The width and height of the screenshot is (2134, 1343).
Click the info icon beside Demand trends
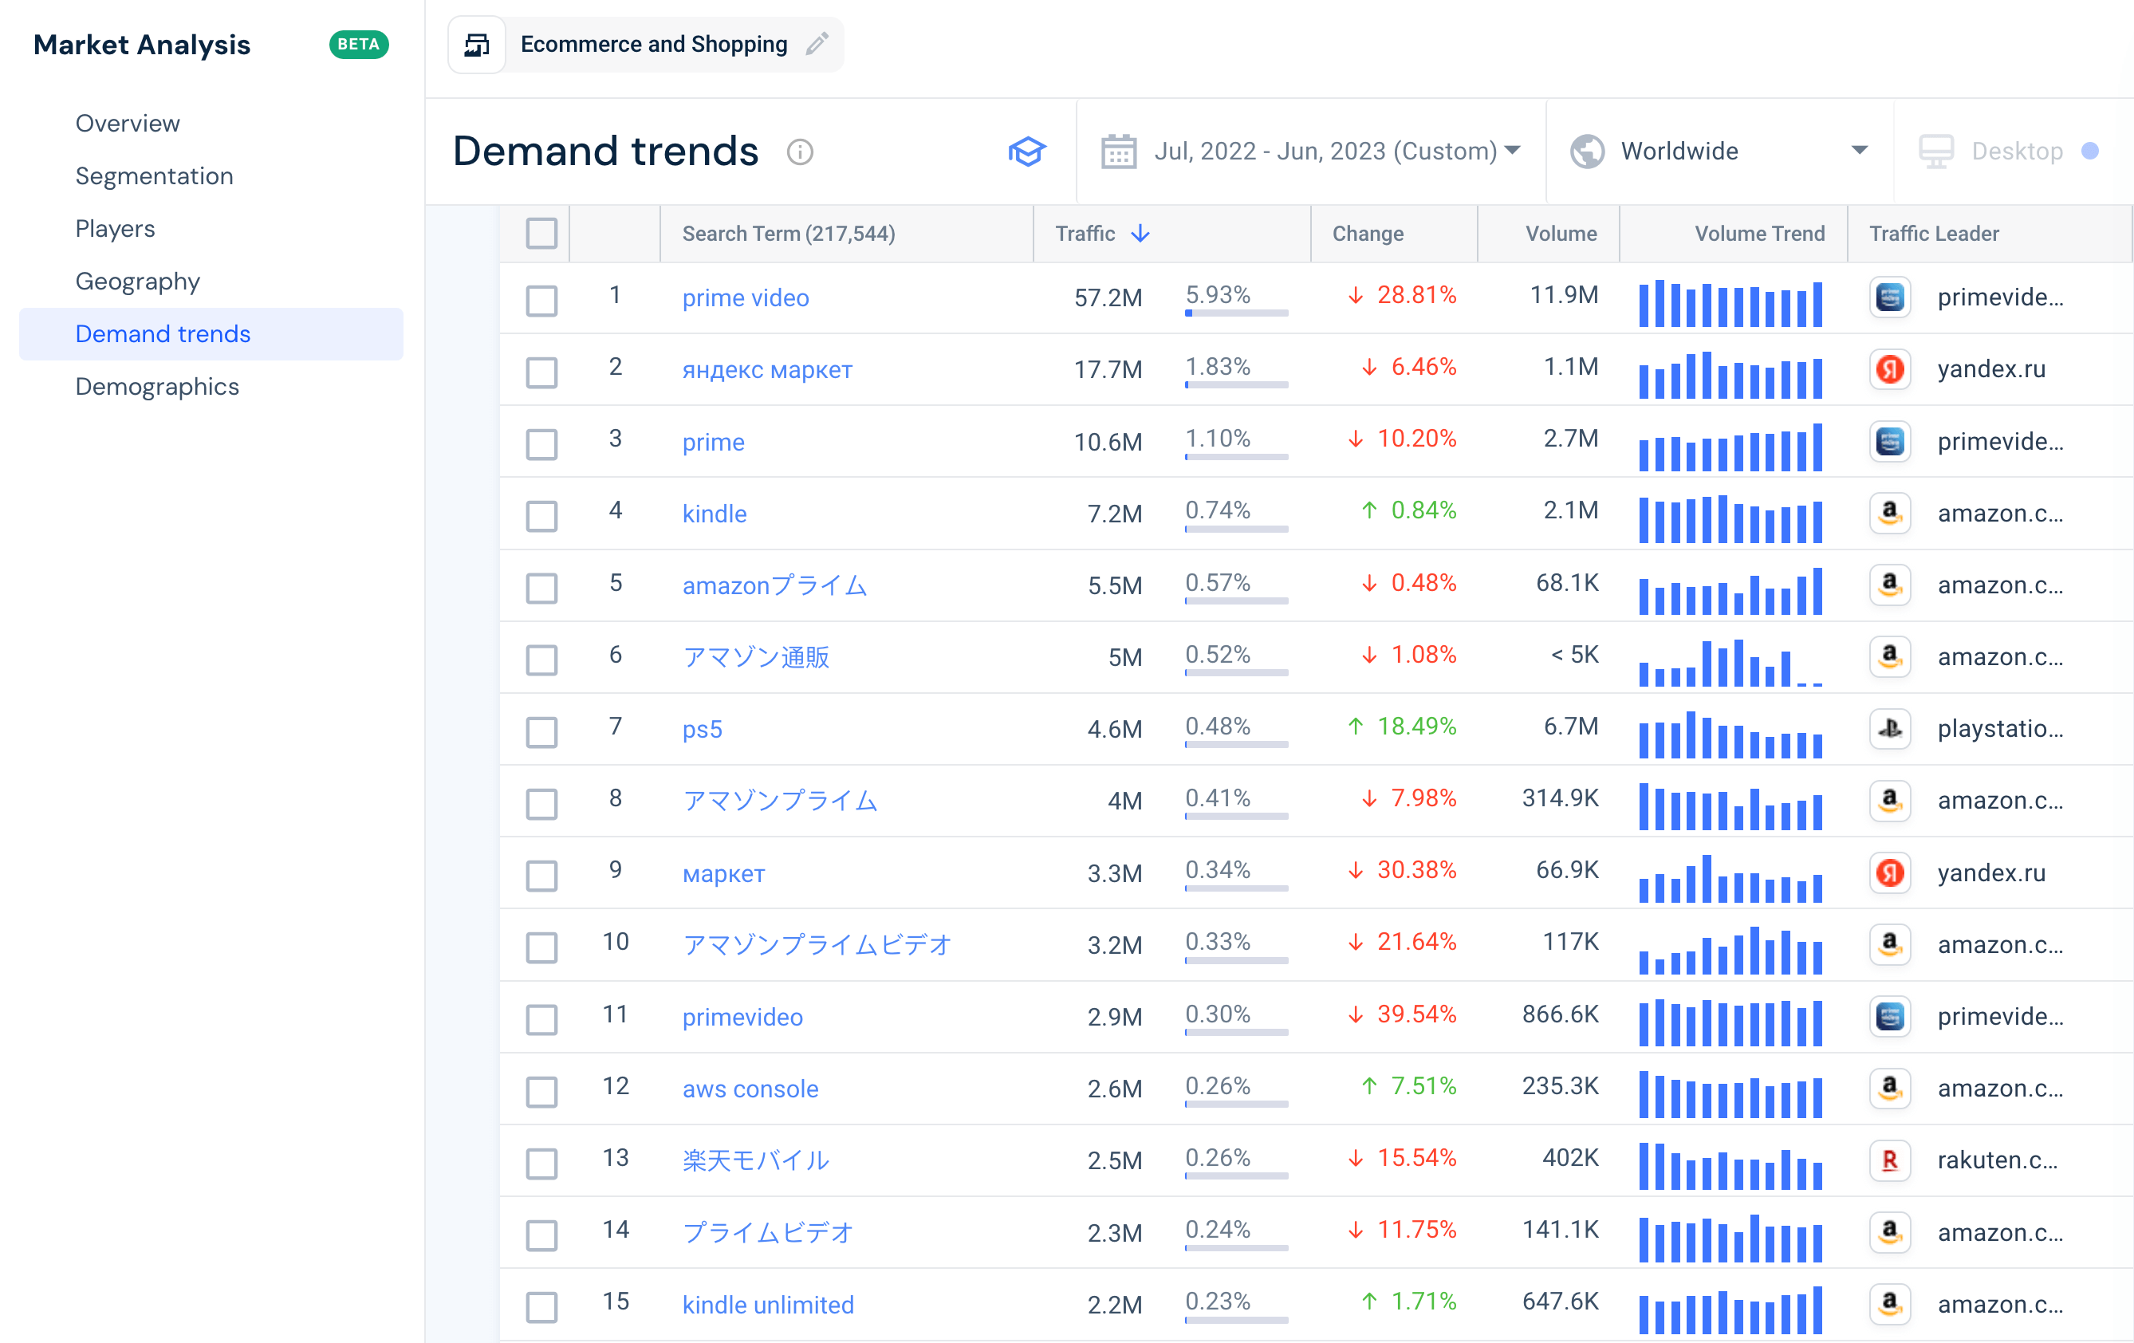click(801, 152)
